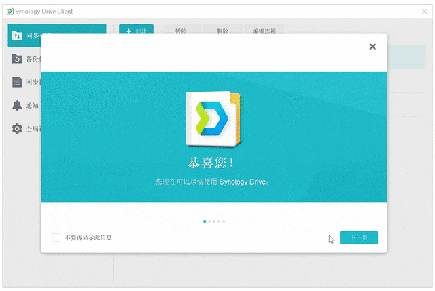Open the backup task icon in sidebar
The width and height of the screenshot is (435, 291).
[17, 59]
